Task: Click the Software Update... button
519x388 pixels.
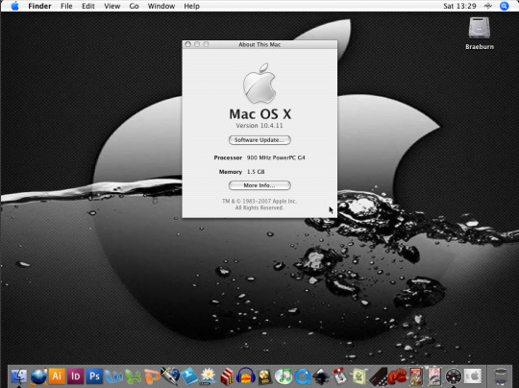Action: [259, 140]
